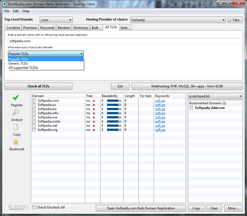Open the scratchpad.txt dropdown
Image resolution: width=247 pixels, height=216 pixels.
[x=215, y=96]
